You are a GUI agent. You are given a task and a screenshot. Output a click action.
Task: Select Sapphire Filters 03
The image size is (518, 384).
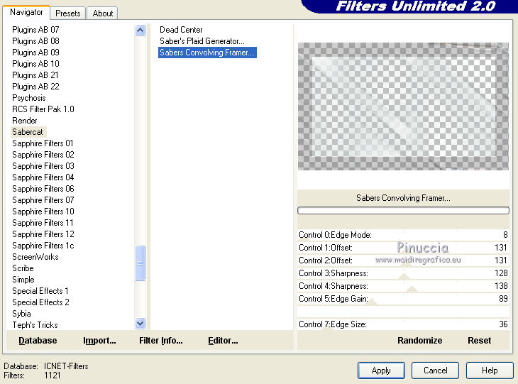click(43, 166)
